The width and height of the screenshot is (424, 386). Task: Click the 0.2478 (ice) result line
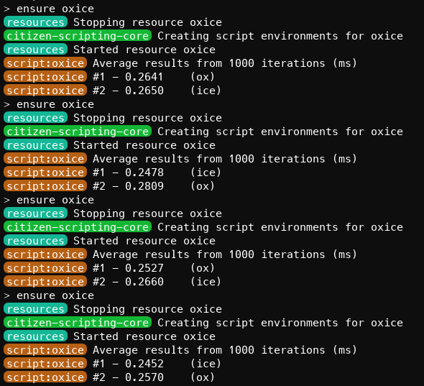(113, 173)
